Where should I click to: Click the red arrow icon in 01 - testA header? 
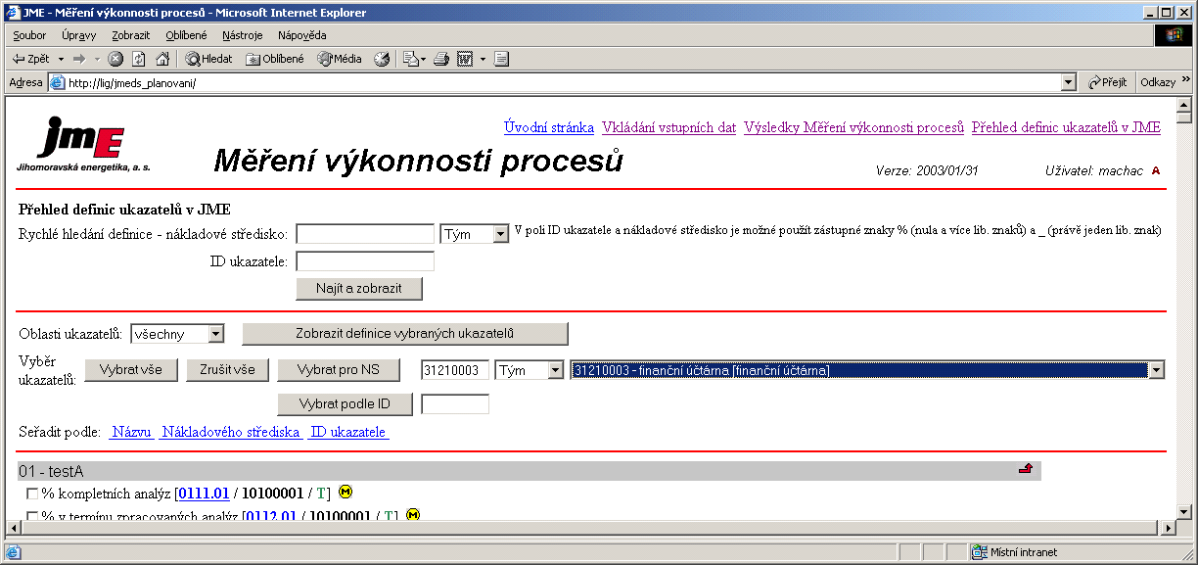(1026, 470)
